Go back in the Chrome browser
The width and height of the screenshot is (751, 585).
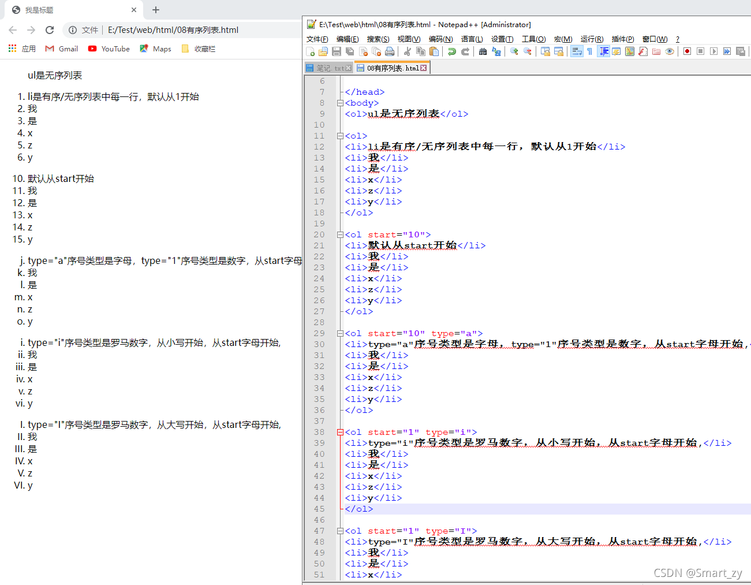point(13,30)
